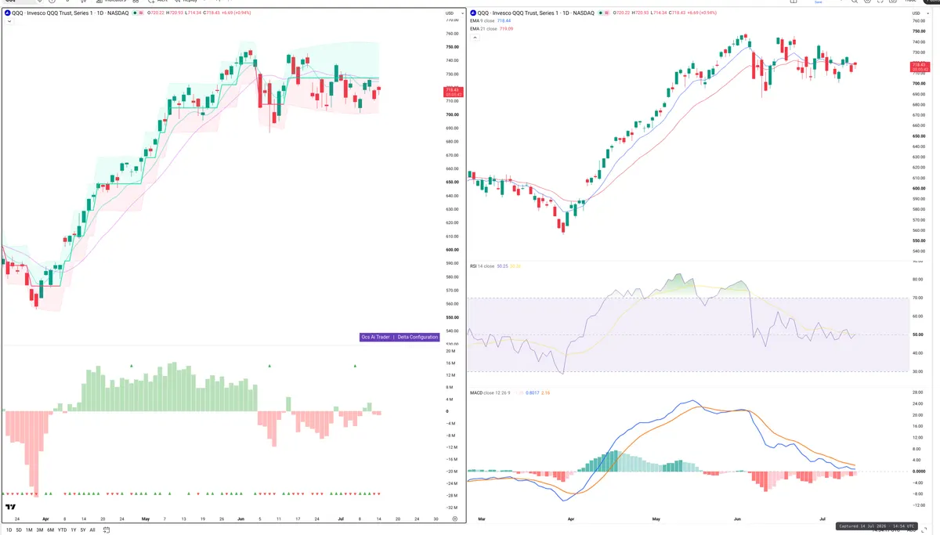The width and height of the screenshot is (940, 535).
Task: Click the Delta Configuration label
Action: [418, 337]
